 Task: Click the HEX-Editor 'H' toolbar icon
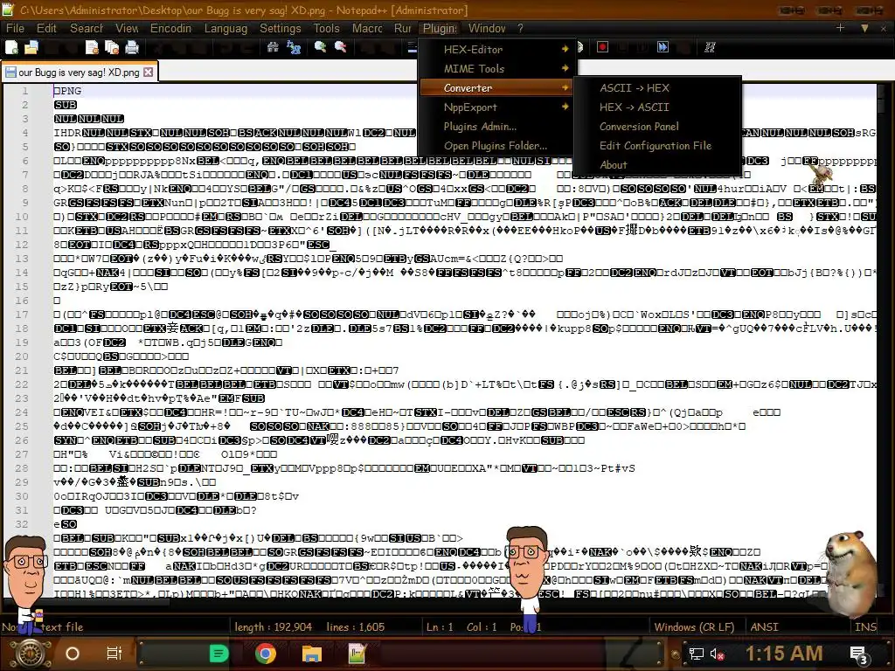pos(710,47)
